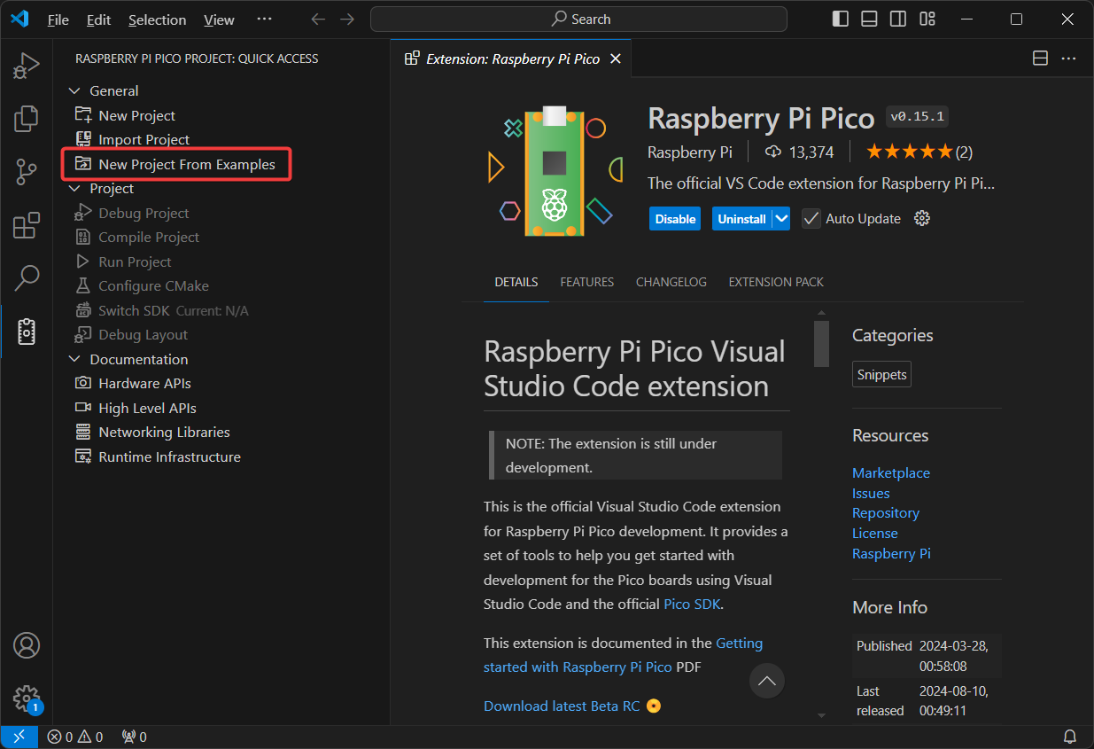Open the Selection menu

(x=158, y=20)
